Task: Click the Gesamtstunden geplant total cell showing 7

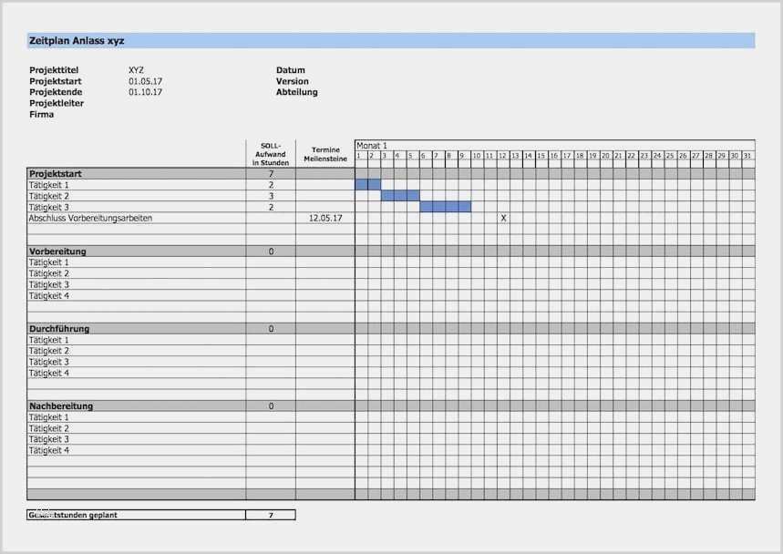Action: (x=270, y=513)
